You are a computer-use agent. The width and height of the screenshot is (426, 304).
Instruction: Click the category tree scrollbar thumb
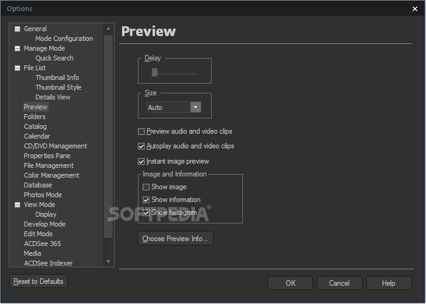[x=109, y=136]
